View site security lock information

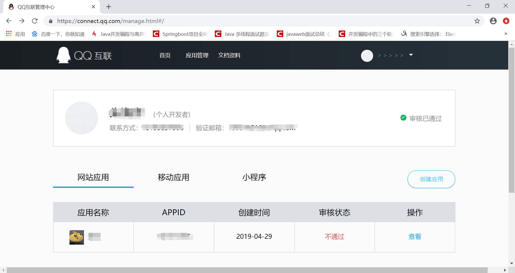[51, 21]
